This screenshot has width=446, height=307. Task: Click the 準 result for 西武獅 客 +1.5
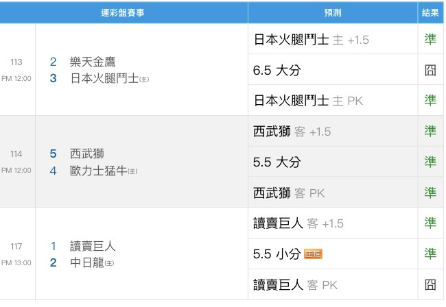pyautogui.click(x=430, y=131)
